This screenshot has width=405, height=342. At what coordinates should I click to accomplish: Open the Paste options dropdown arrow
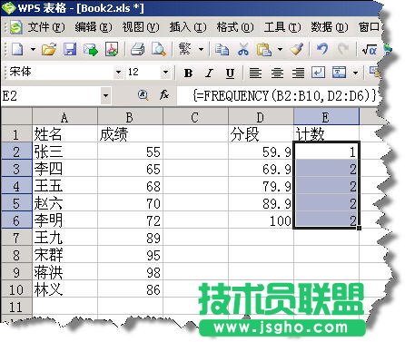click(x=280, y=49)
